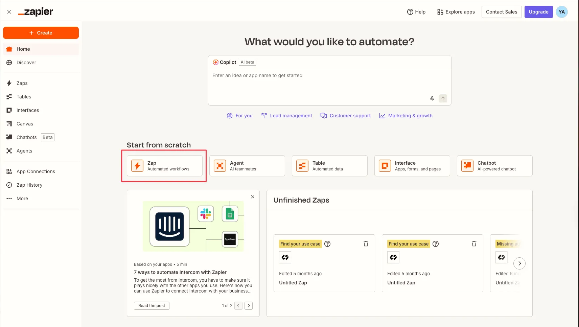Screen dimensions: 579x327
Task: Open the article title about automating Intercom
Action: (x=180, y=272)
